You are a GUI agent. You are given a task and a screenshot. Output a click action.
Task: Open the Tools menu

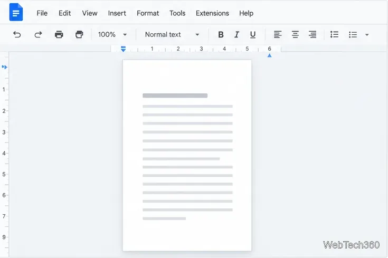tap(177, 13)
